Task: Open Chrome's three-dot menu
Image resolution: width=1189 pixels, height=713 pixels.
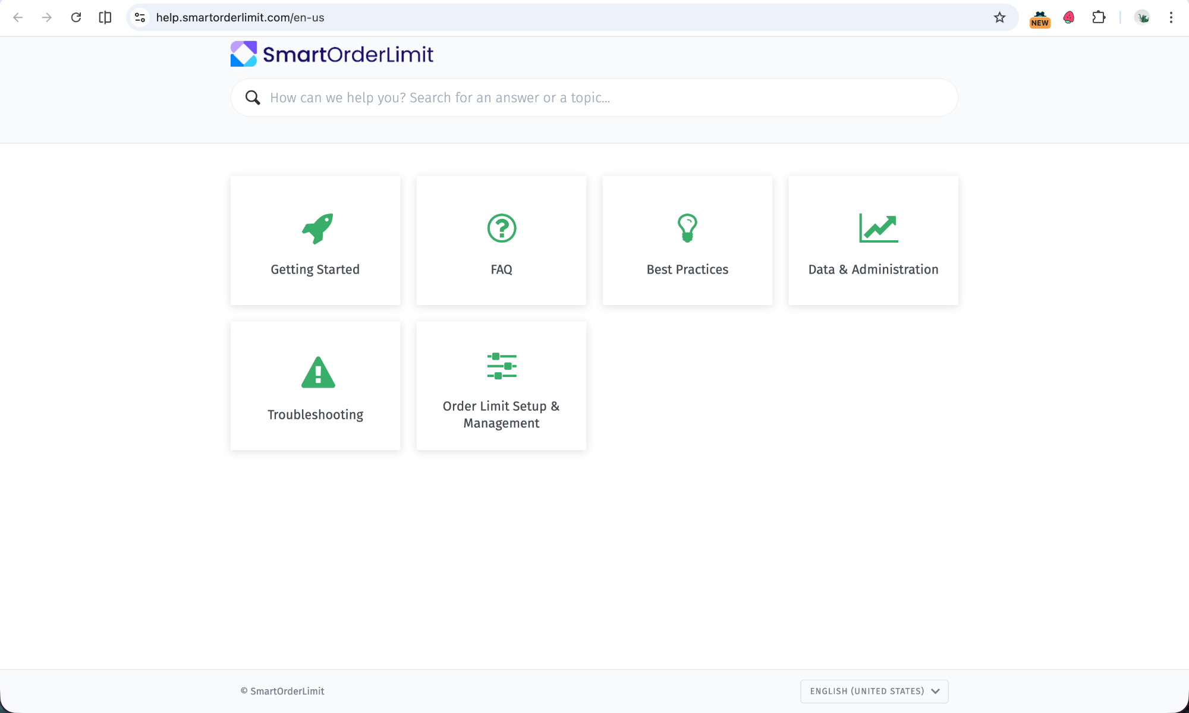Action: [1171, 17]
